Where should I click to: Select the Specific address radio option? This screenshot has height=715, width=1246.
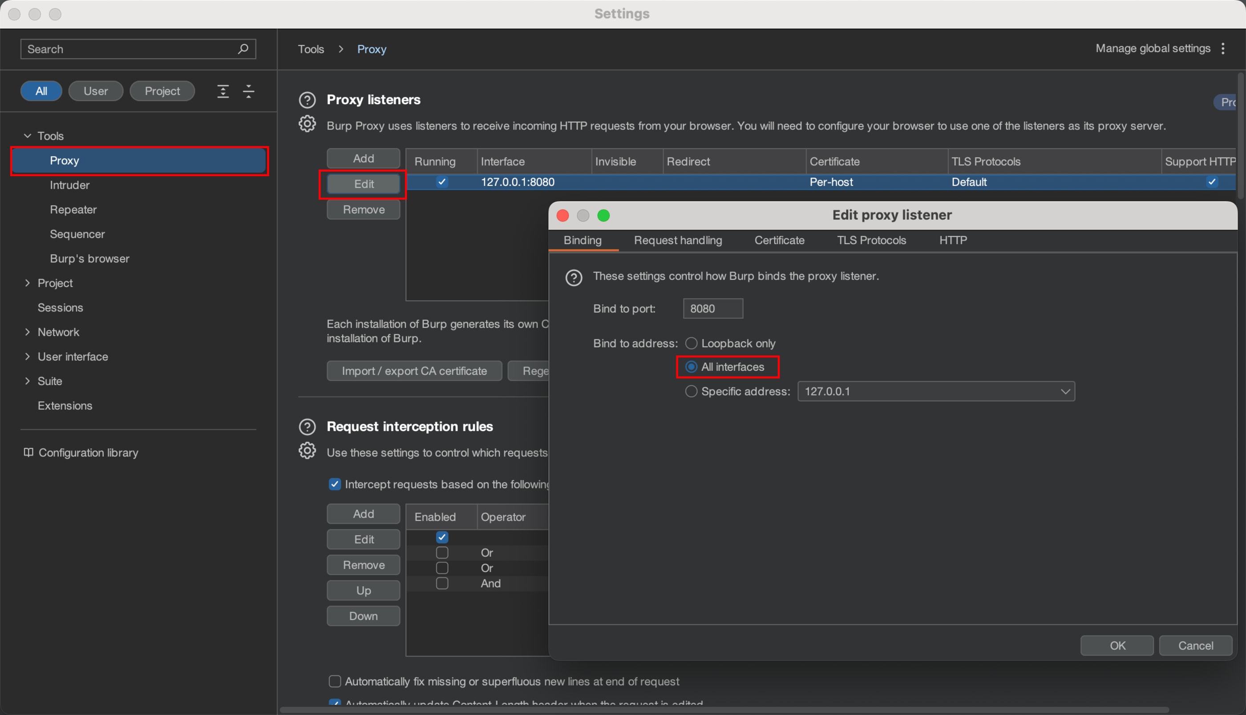pyautogui.click(x=691, y=392)
